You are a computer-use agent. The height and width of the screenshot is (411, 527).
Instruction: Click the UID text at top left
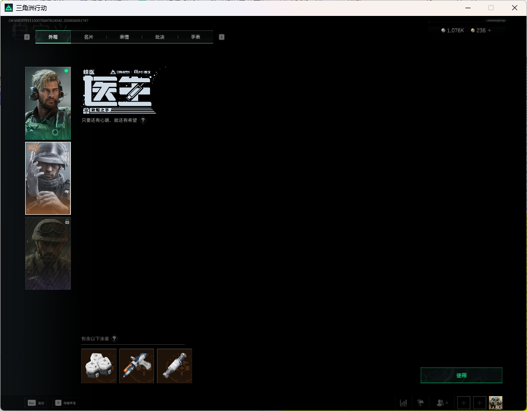[x=49, y=21]
